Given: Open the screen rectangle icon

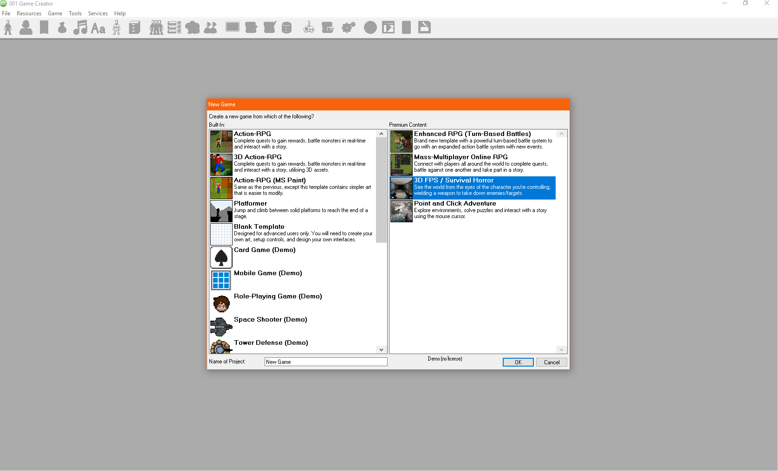Looking at the screenshot, I should coord(233,27).
